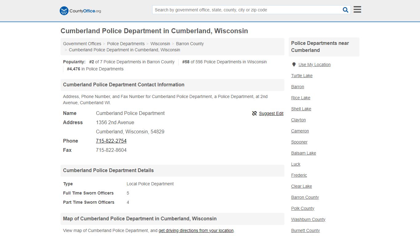Open Clear Lake police department

[x=302, y=186]
